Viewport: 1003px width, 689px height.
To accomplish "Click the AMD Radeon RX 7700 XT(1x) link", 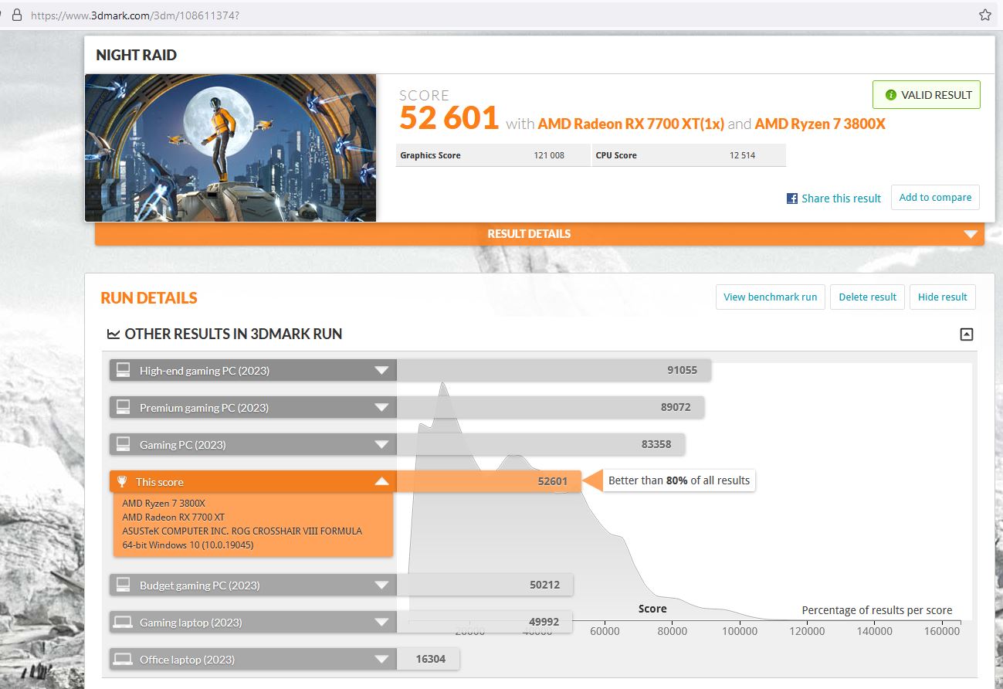I will (x=631, y=124).
